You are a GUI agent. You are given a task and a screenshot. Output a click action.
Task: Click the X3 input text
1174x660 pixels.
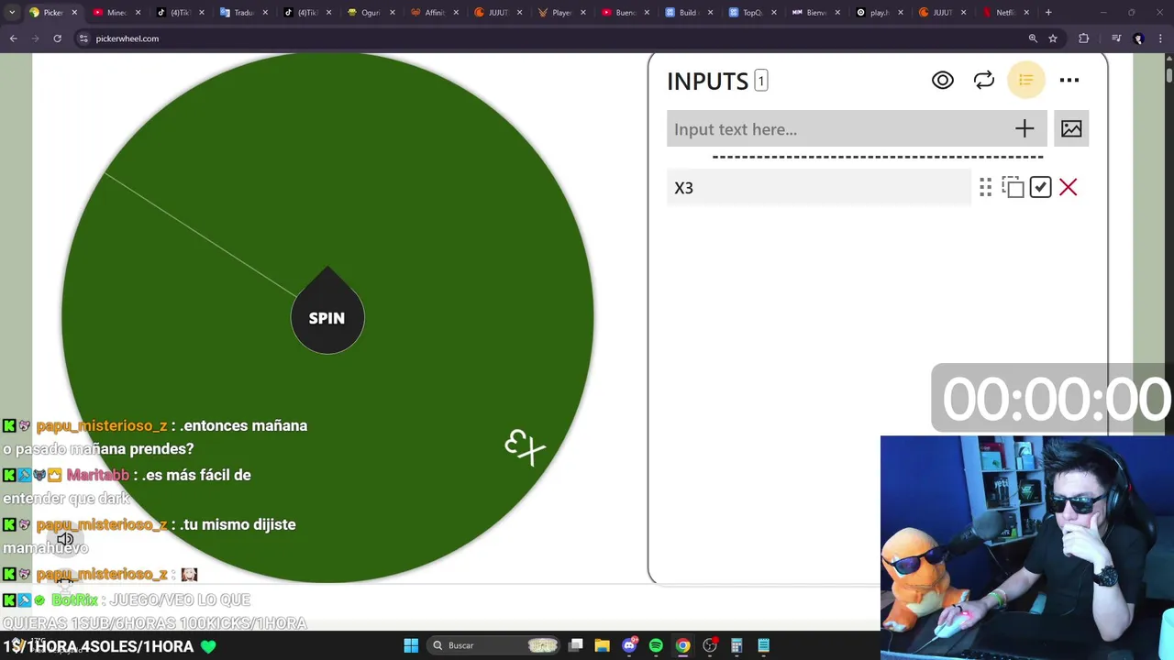(x=684, y=188)
